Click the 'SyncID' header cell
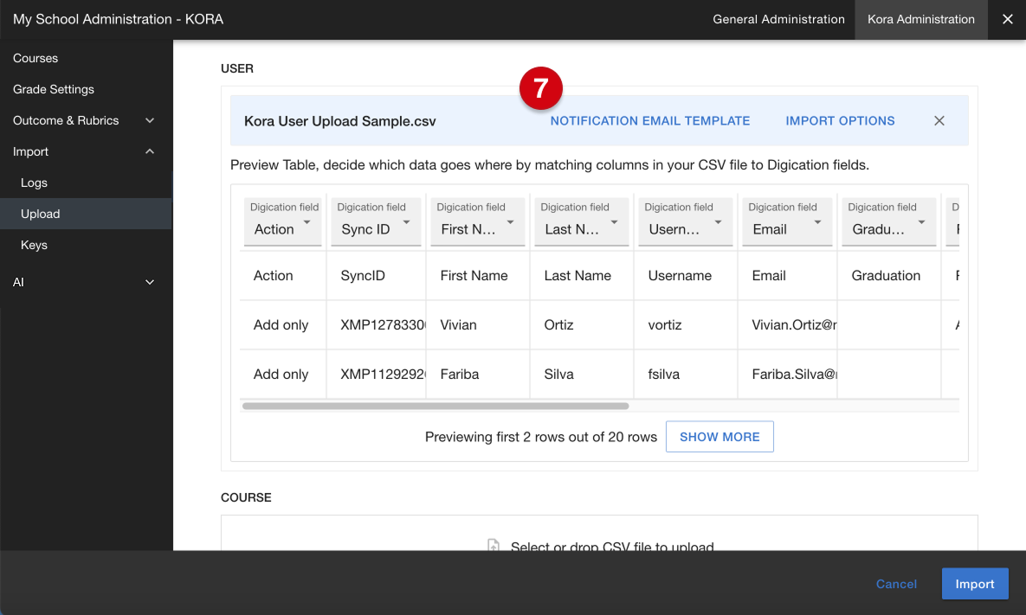 coord(377,276)
